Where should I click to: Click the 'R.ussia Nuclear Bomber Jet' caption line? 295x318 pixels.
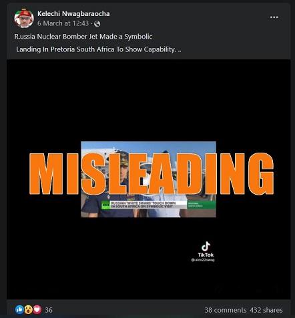(83, 37)
